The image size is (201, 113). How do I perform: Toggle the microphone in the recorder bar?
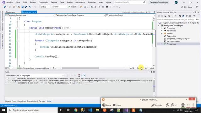click(x=193, y=105)
